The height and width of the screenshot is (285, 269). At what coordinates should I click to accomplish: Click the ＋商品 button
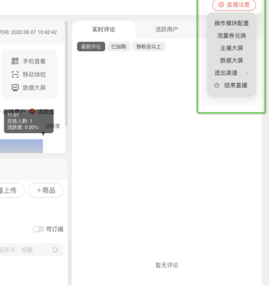click(x=45, y=190)
